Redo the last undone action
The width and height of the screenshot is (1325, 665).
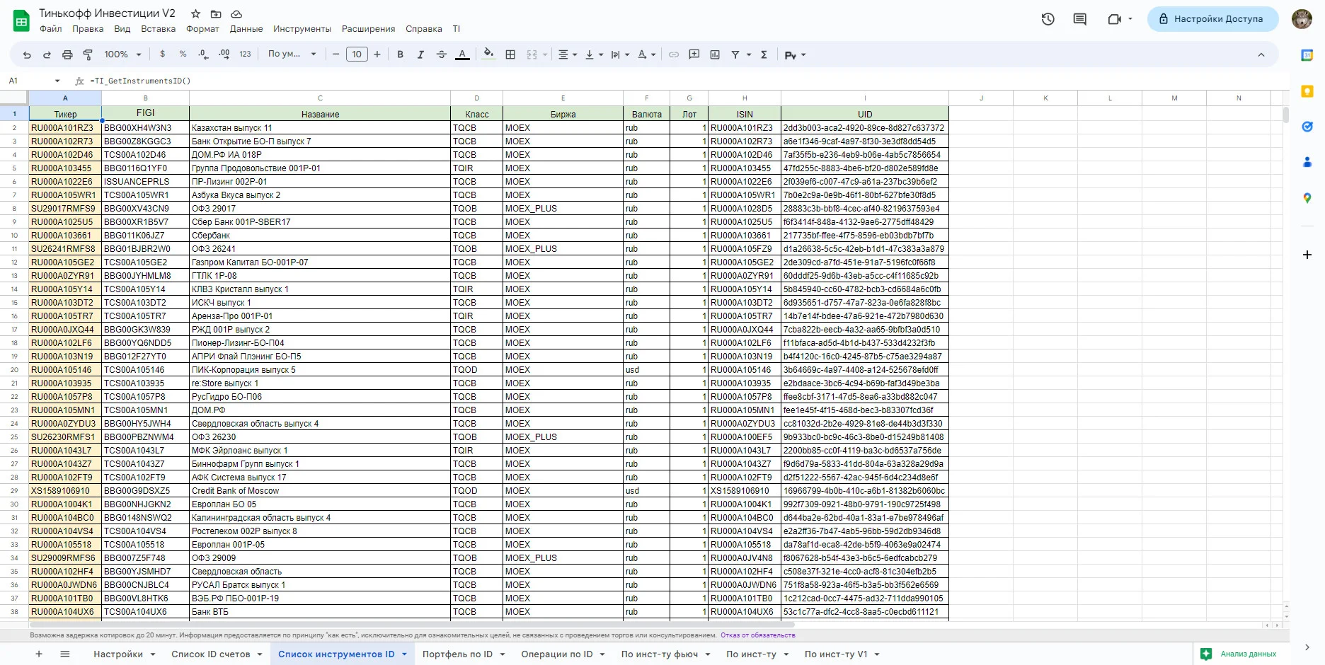pos(47,54)
